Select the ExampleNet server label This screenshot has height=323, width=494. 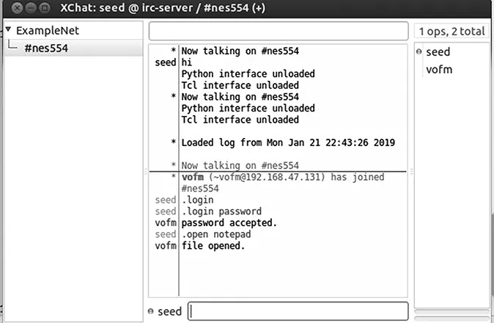(x=47, y=31)
